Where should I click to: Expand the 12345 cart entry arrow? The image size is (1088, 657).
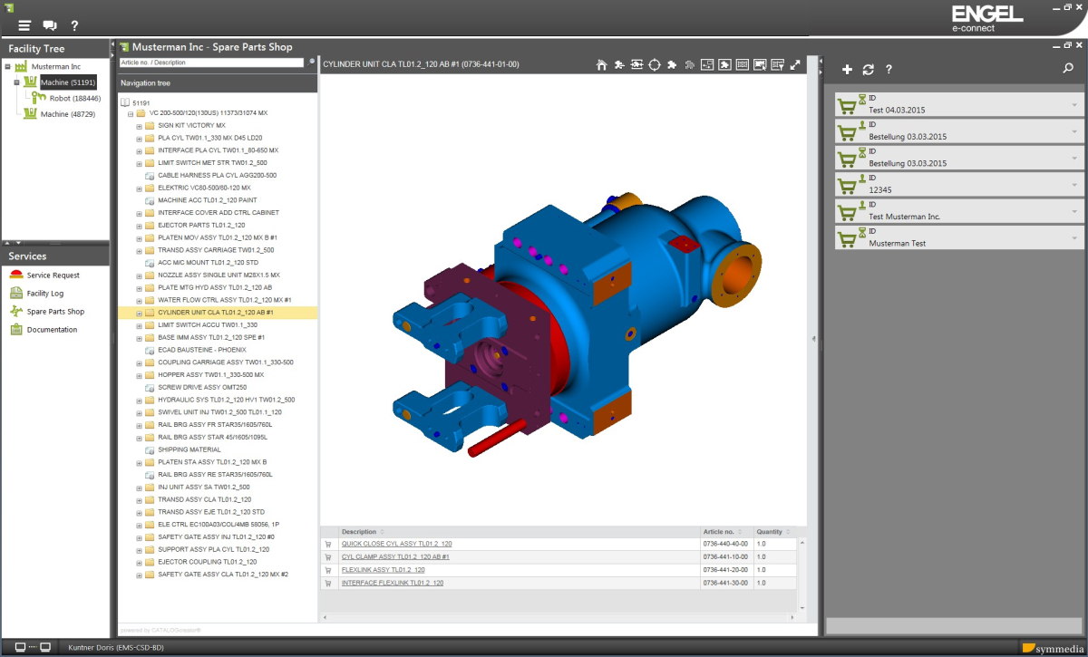pyautogui.click(x=1074, y=184)
